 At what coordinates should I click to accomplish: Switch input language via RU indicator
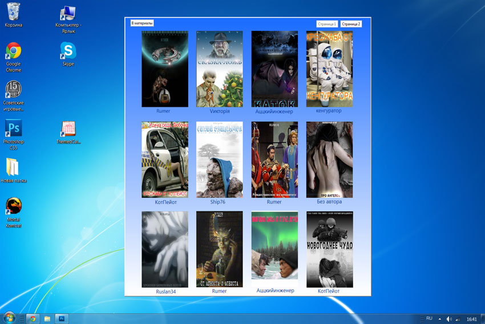(x=429, y=318)
